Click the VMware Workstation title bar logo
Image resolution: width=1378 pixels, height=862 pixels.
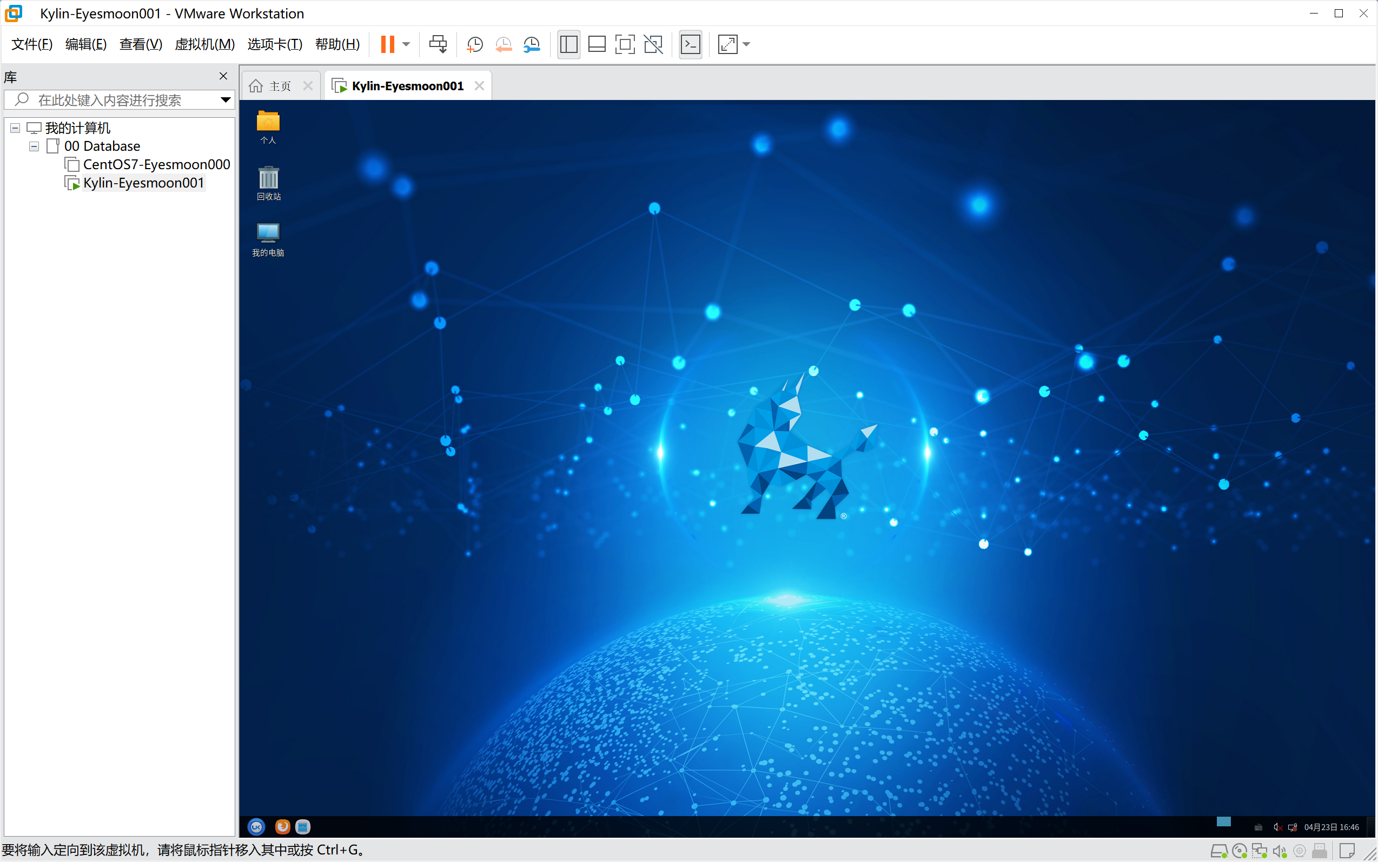coord(13,13)
